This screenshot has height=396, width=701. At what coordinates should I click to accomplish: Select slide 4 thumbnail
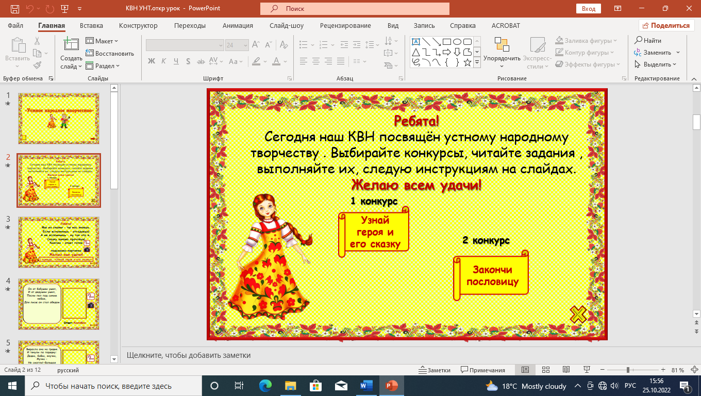[59, 304]
